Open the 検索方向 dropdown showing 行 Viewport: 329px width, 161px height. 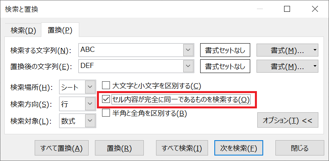90,104
